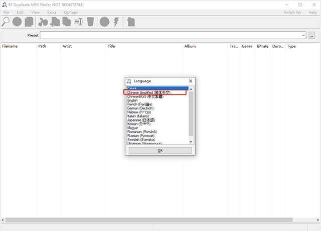Close the Language dialog
The width and height of the screenshot is (321, 231).
click(x=190, y=81)
